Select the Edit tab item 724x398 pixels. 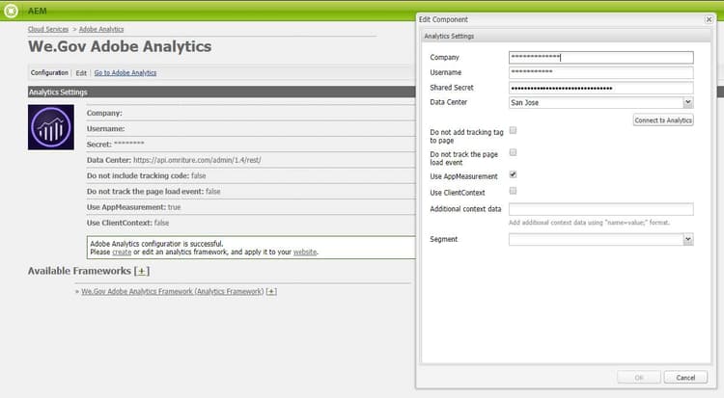pyautogui.click(x=81, y=73)
